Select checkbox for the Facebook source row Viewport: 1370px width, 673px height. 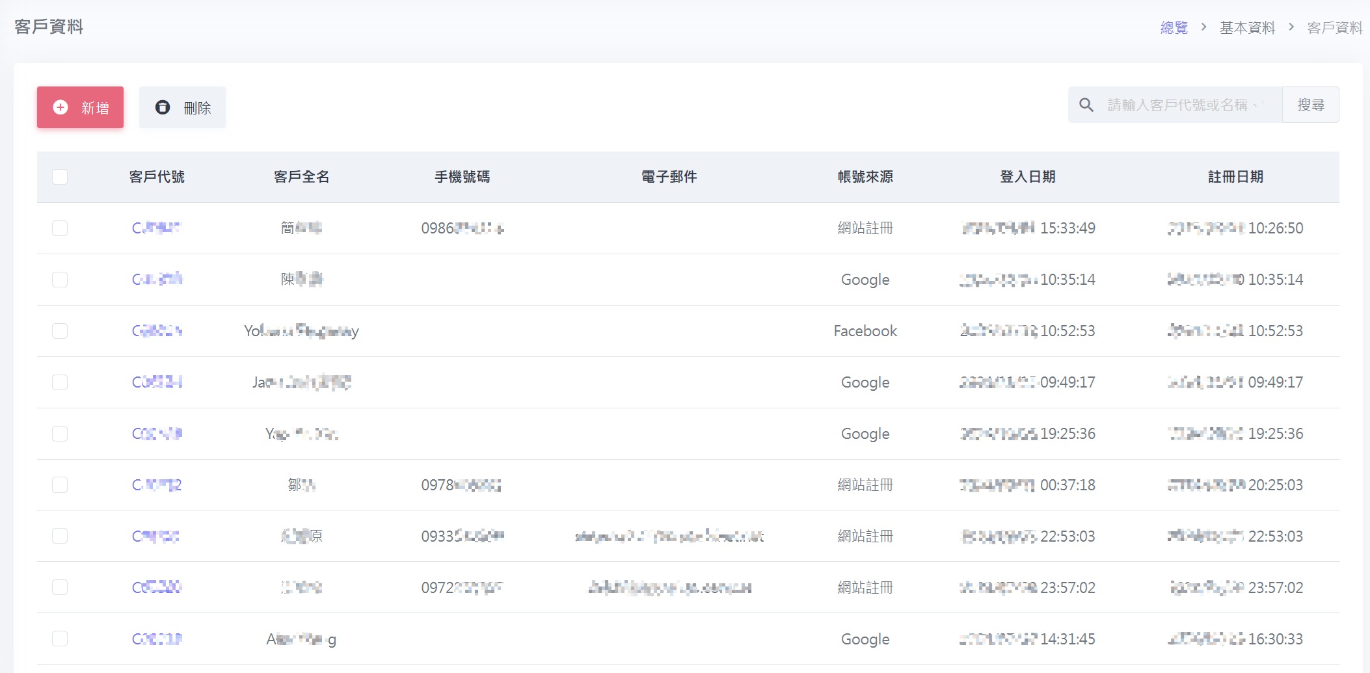60,331
